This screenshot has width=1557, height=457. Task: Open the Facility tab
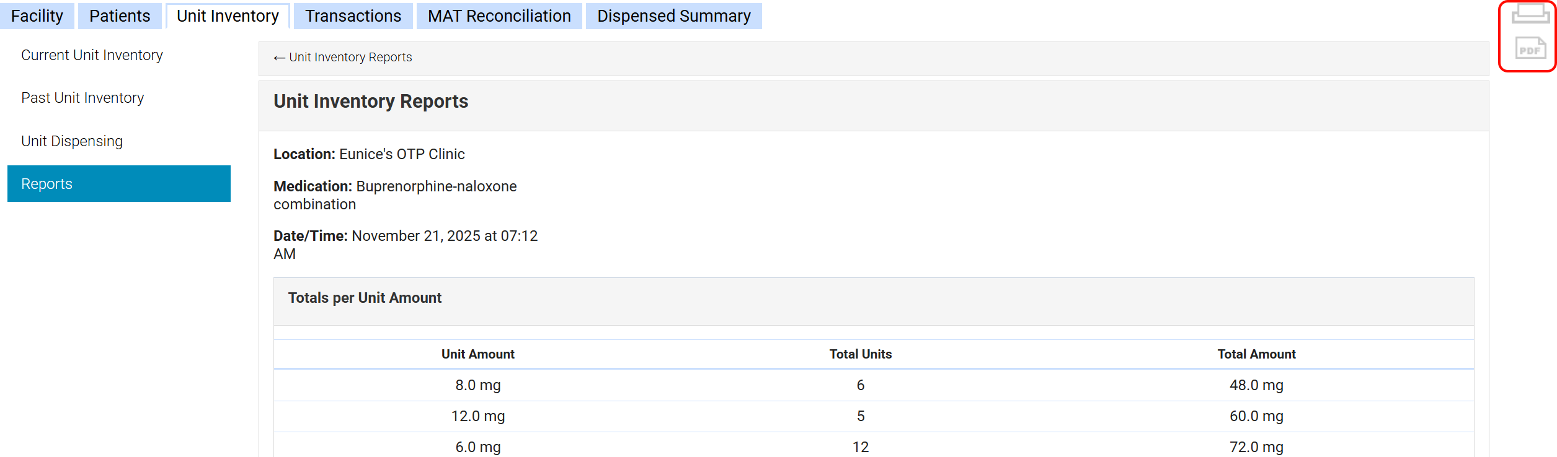(x=37, y=16)
